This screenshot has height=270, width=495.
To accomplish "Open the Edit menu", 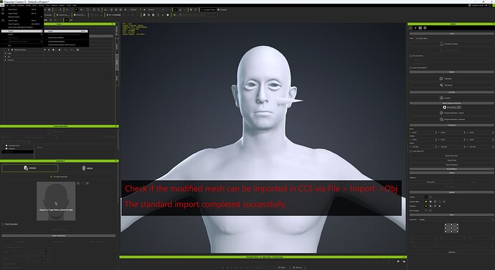I will (6, 5).
